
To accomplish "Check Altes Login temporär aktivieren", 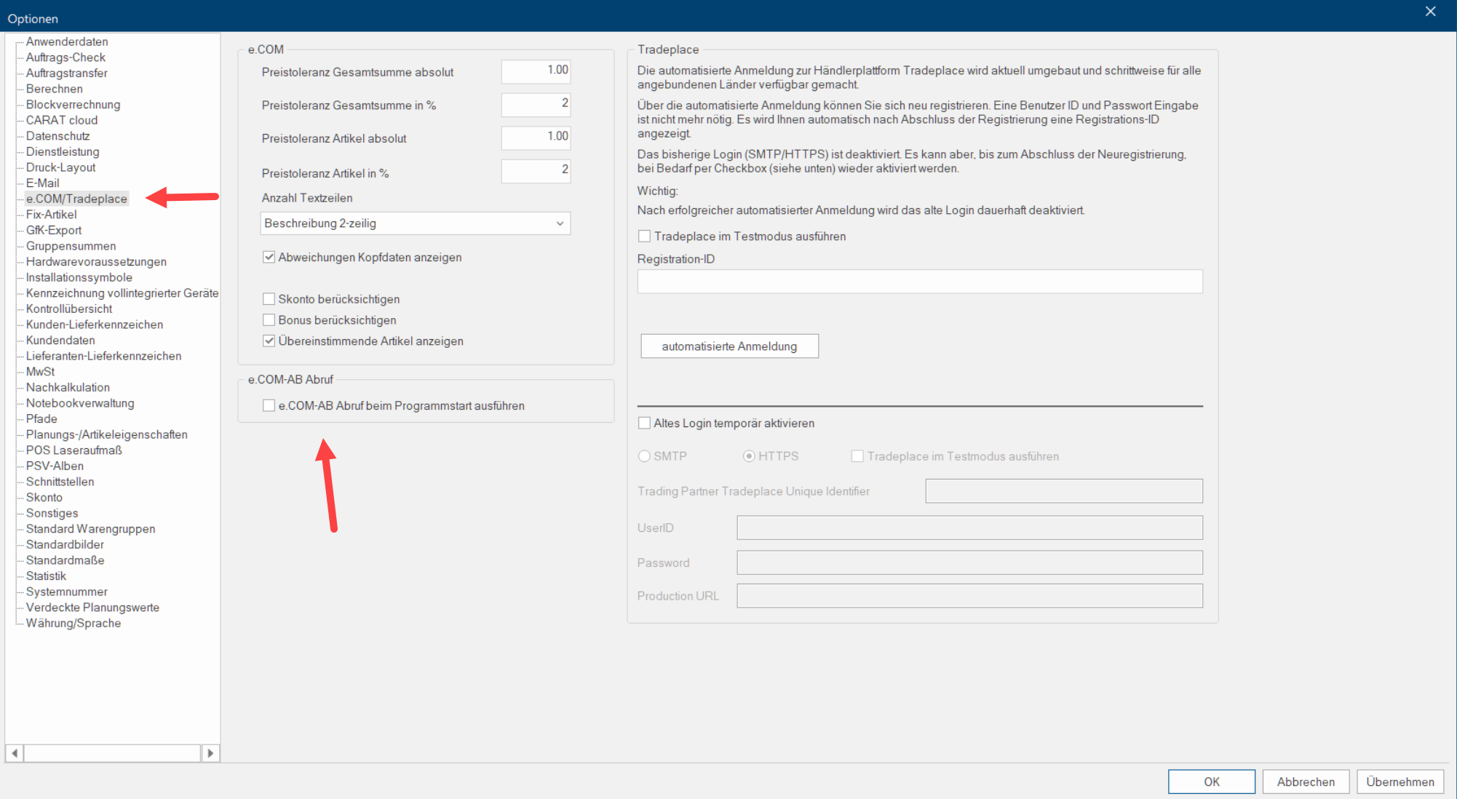I will tap(644, 424).
